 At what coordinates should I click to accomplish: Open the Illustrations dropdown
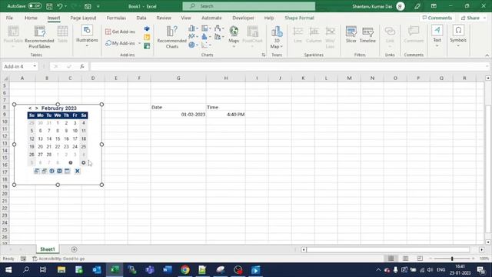[x=87, y=36]
